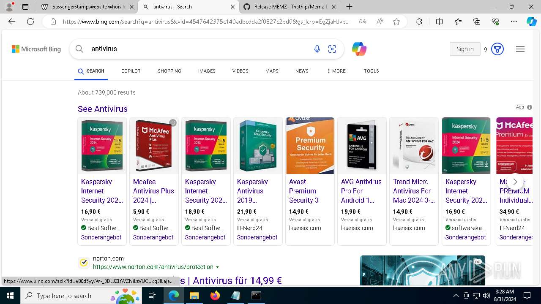Image resolution: width=541 pixels, height=304 pixels.
Task: Select the IMAGES search tab
Action: [x=207, y=71]
